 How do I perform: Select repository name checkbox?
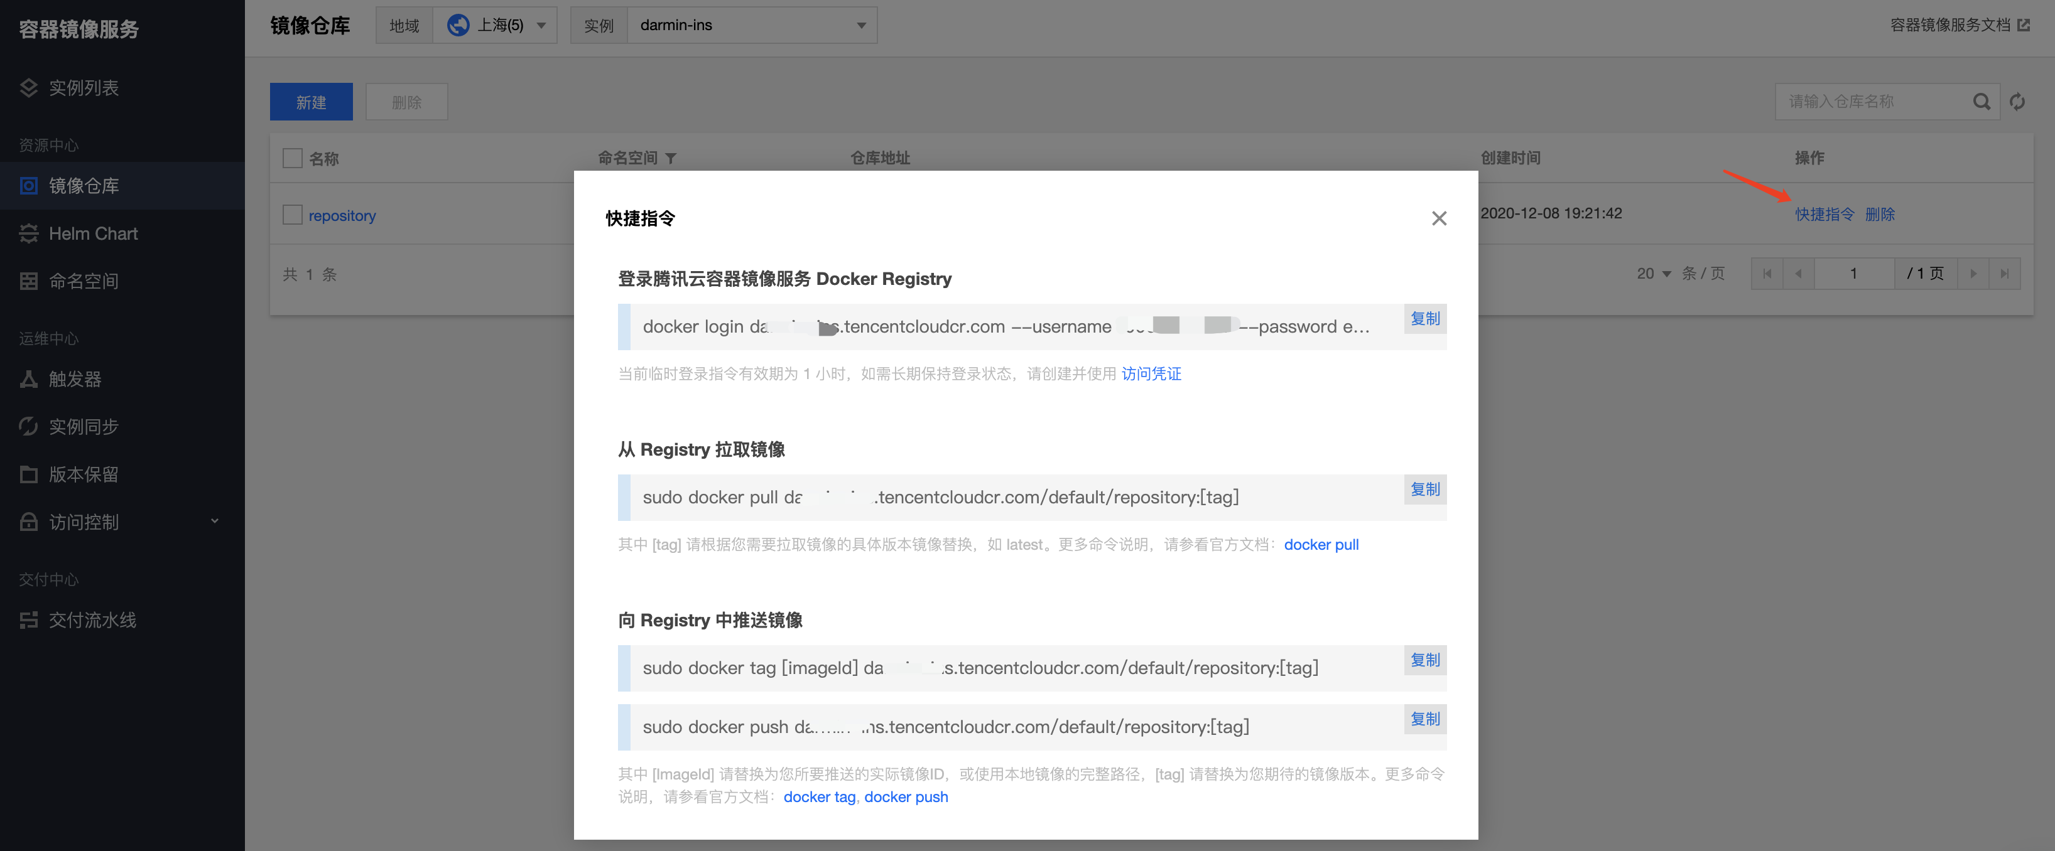tap(292, 215)
